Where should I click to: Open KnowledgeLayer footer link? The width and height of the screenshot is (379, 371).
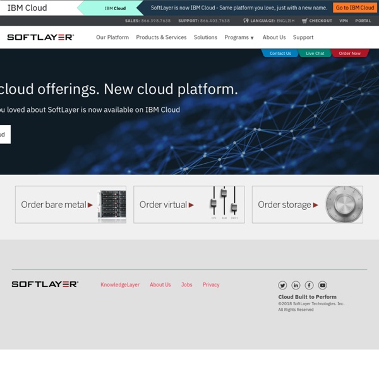[x=120, y=284]
